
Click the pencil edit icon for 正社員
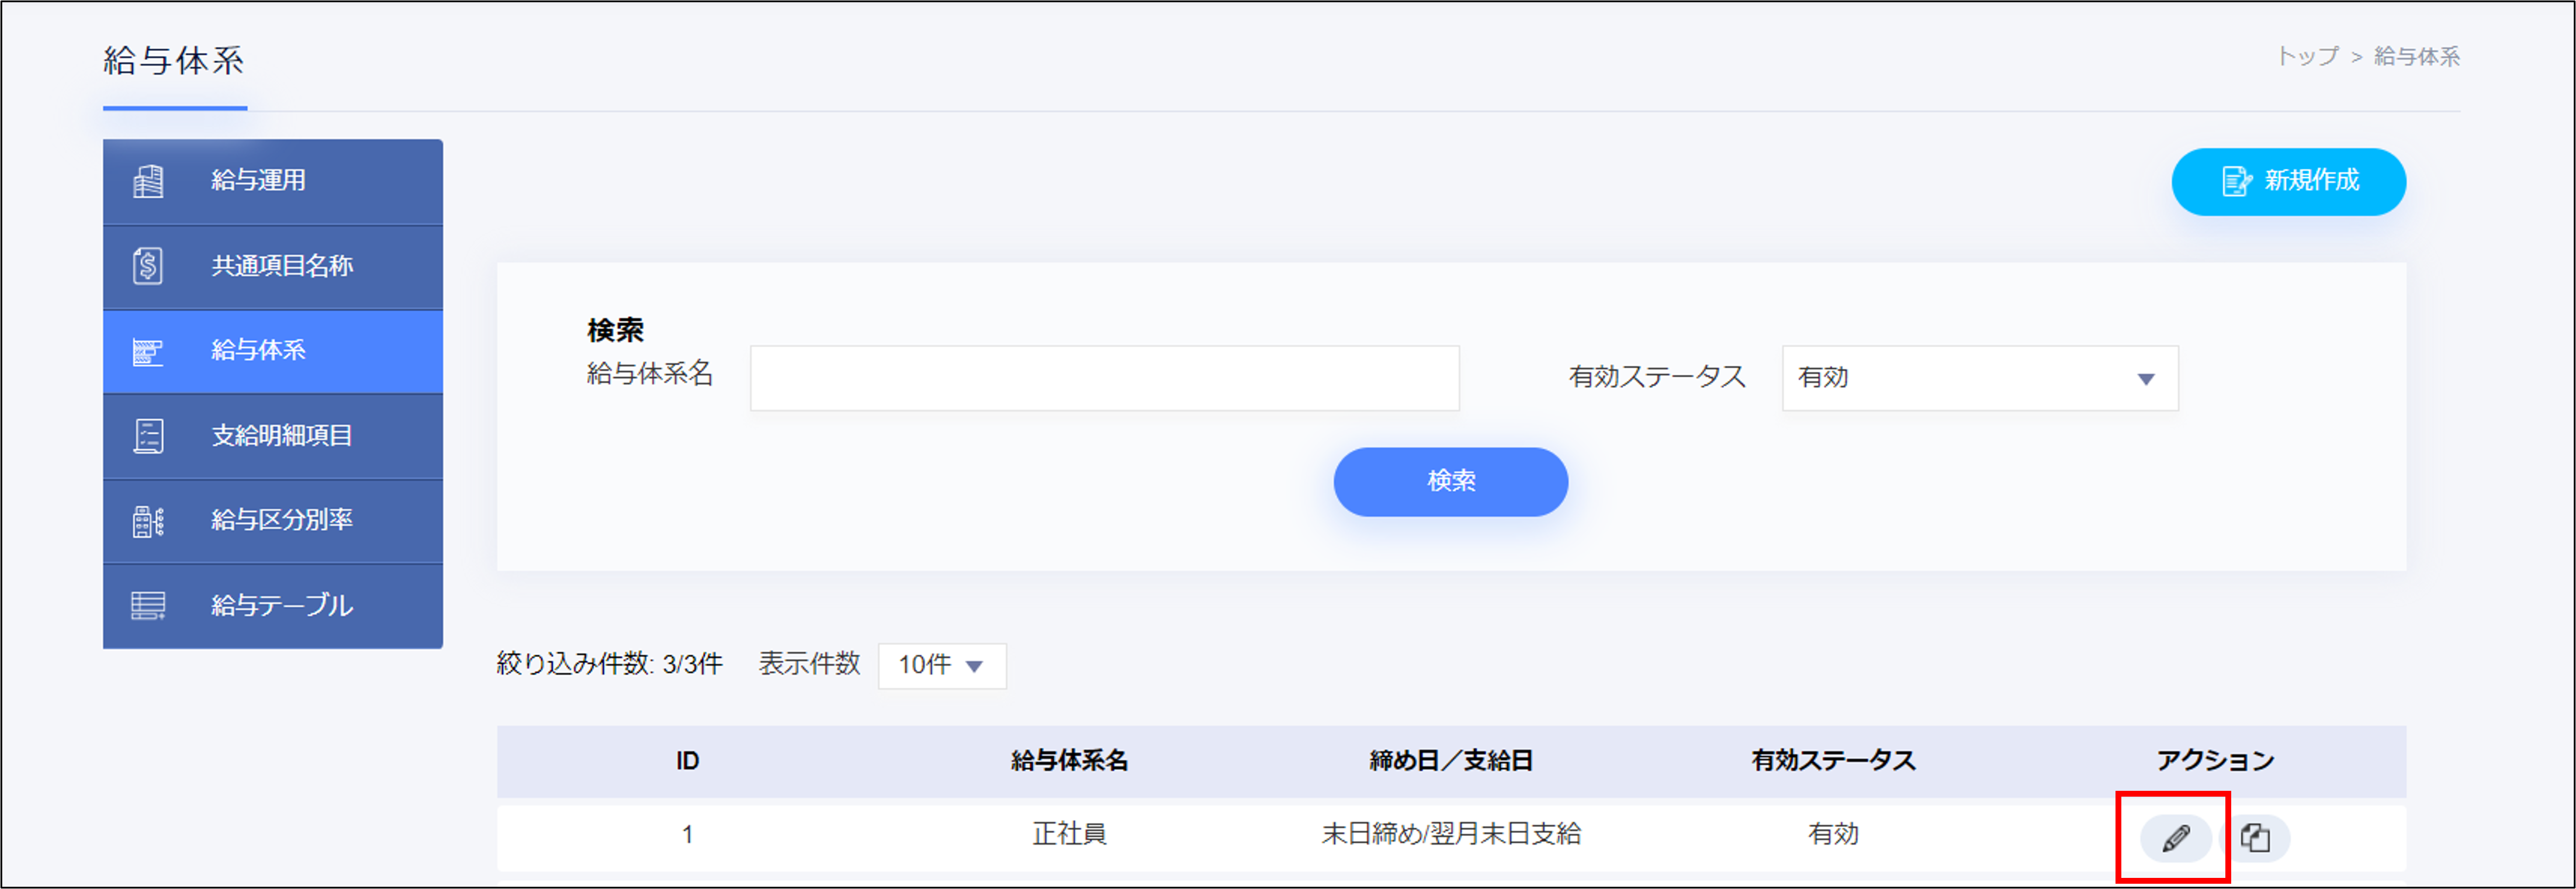2178,838
